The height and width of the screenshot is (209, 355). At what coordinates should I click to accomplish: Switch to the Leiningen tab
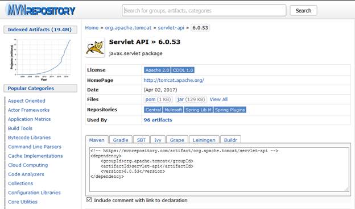(204, 140)
